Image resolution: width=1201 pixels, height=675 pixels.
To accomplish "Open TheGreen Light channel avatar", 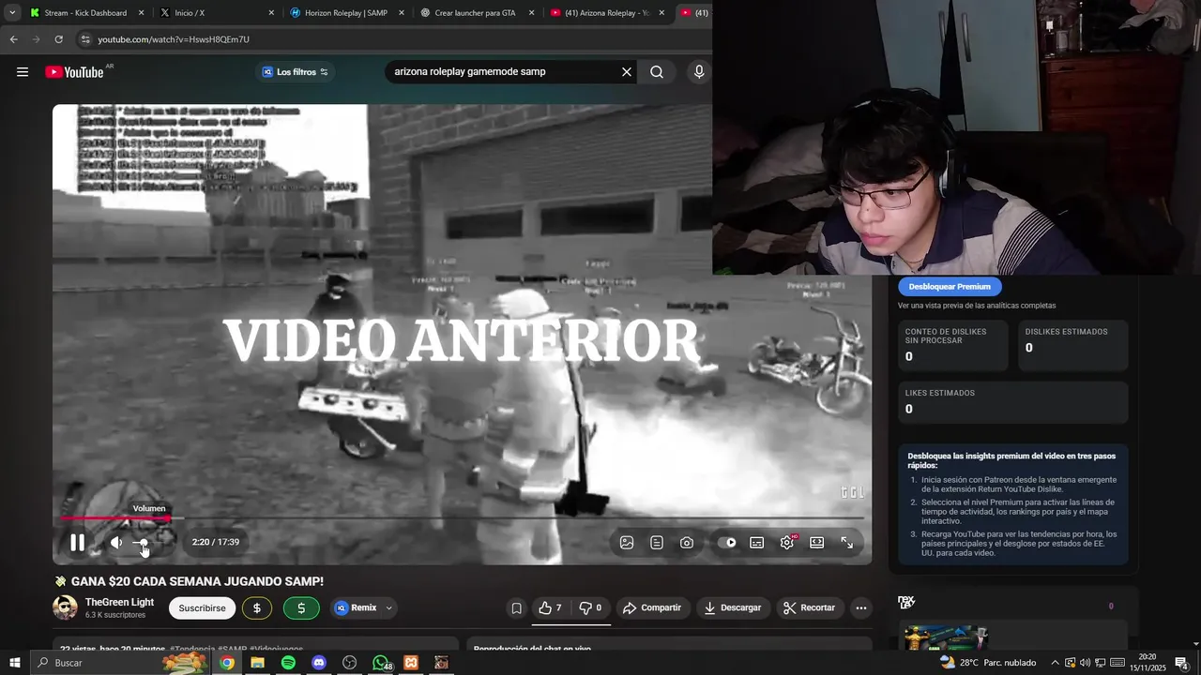I will (65, 607).
